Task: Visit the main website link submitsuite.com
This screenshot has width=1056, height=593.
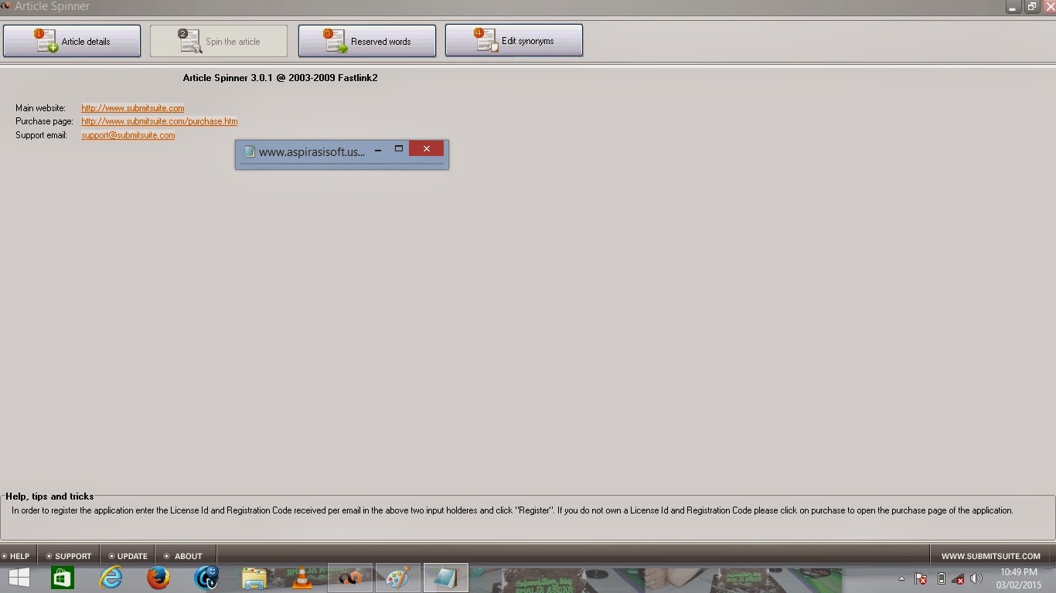Action: point(133,108)
